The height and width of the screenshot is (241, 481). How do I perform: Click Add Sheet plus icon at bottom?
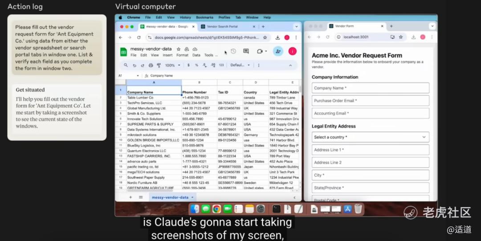[x=130, y=197]
